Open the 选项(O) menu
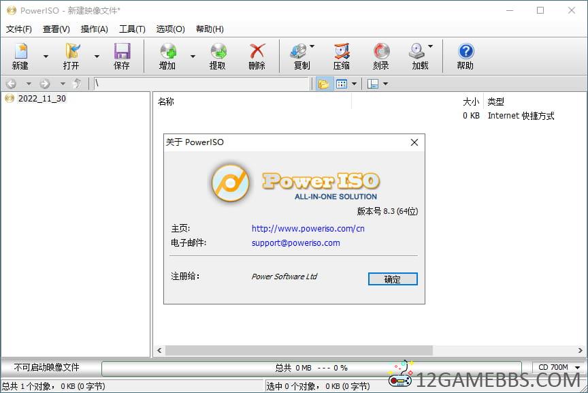Viewport: 588px width, 393px height. [x=171, y=29]
